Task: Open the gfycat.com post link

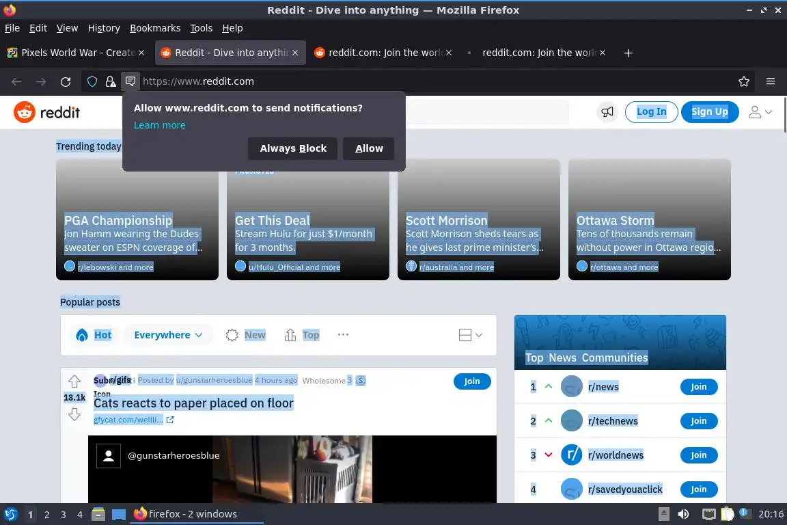Action: coord(128,420)
